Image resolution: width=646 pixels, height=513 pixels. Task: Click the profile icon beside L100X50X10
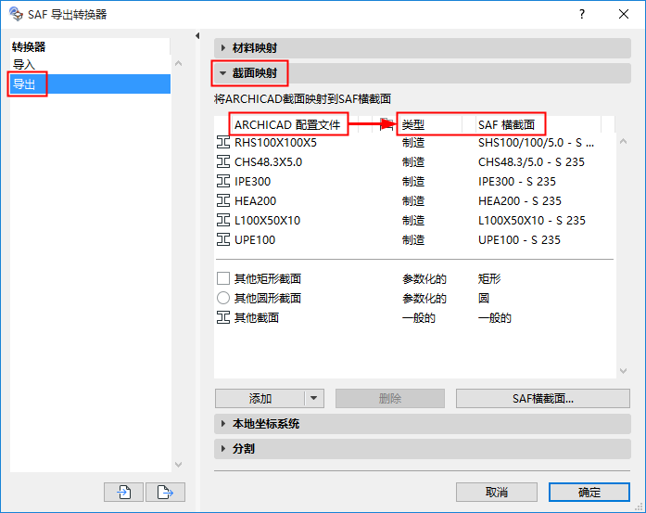click(223, 220)
